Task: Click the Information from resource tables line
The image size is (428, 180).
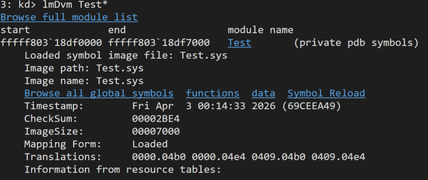Action: (122, 170)
